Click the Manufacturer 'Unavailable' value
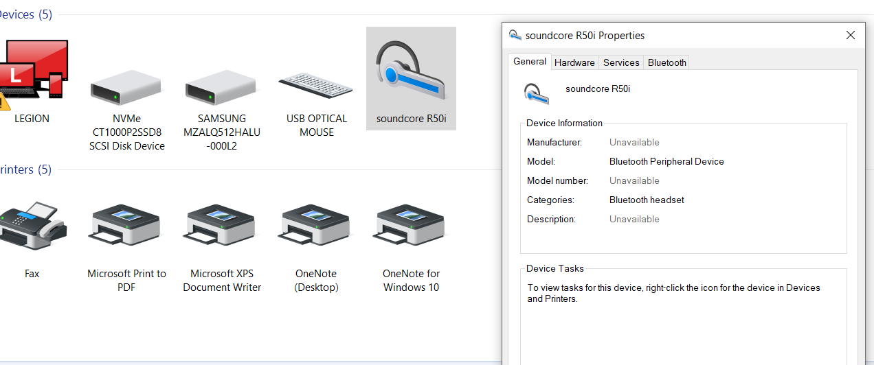The height and width of the screenshot is (365, 874). pyautogui.click(x=634, y=143)
